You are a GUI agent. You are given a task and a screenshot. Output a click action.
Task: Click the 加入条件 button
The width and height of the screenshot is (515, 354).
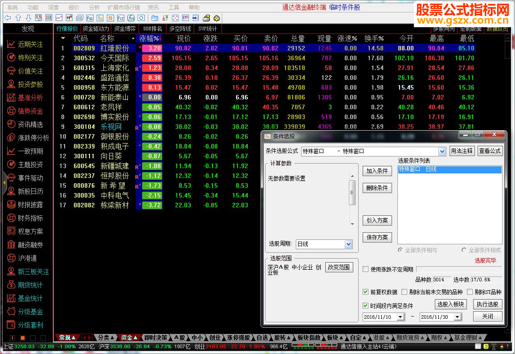point(377,171)
